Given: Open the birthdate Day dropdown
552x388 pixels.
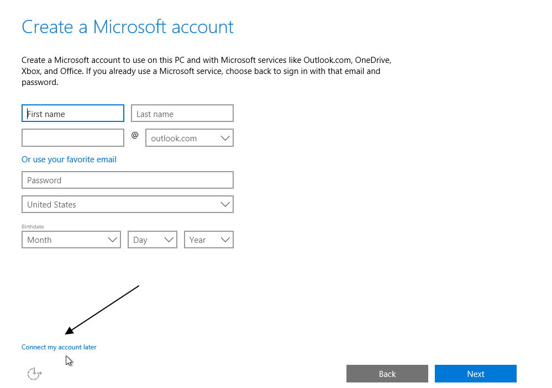Looking at the screenshot, I should point(153,240).
